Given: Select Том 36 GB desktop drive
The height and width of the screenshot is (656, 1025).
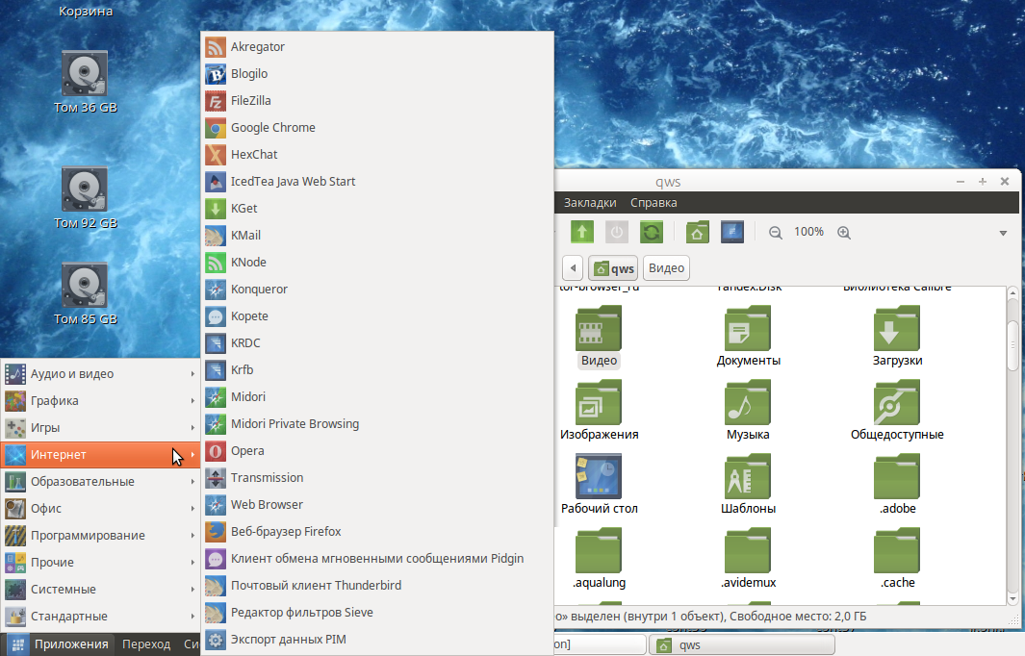Looking at the screenshot, I should (85, 83).
